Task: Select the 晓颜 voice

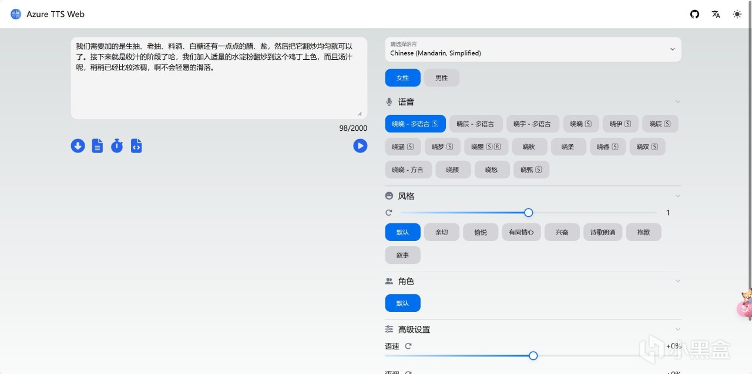Action: coord(453,170)
